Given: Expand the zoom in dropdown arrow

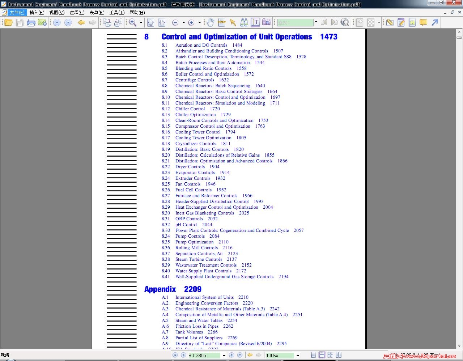Looking at the screenshot, I should click(199, 22).
